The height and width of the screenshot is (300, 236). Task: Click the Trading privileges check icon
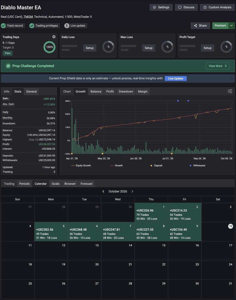click(x=32, y=25)
